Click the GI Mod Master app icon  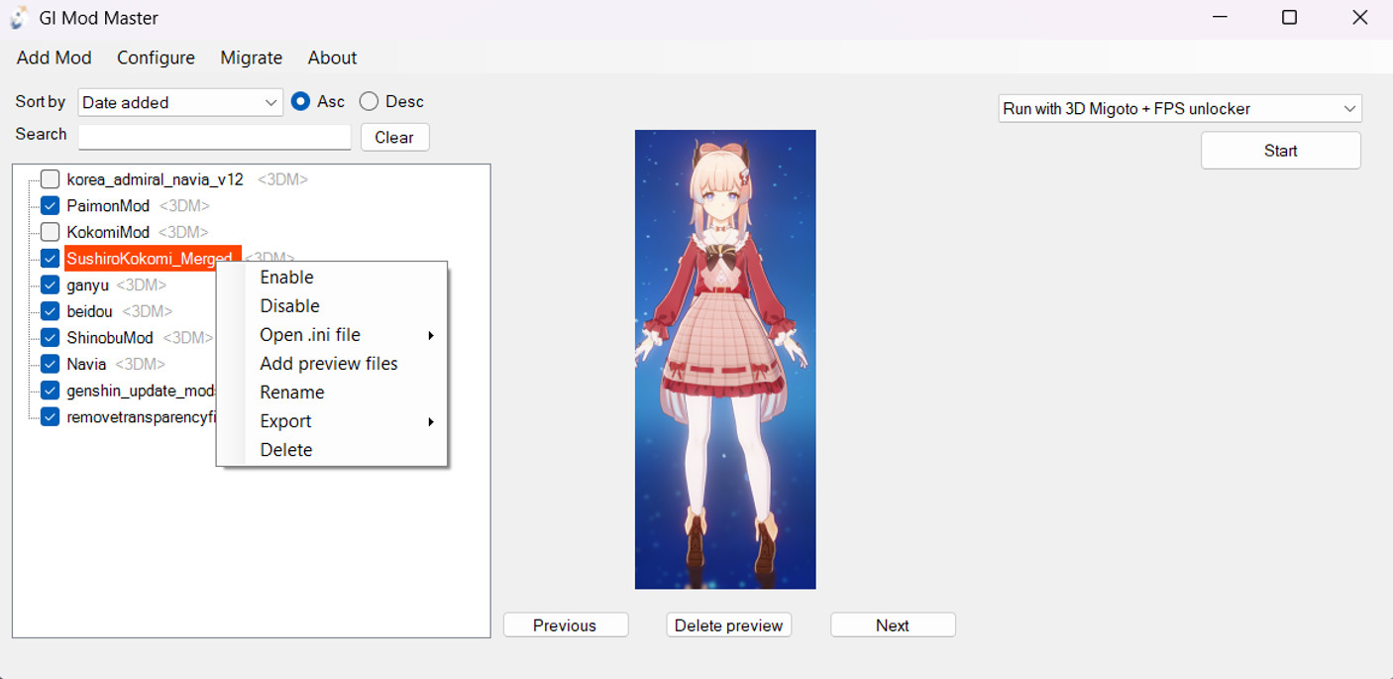18,18
